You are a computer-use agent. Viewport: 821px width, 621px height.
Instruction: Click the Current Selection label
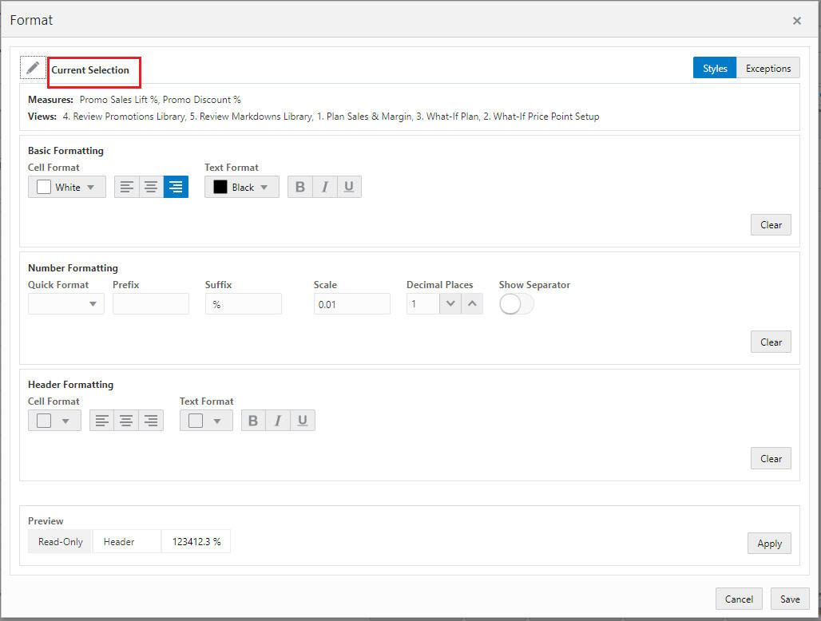[90, 70]
